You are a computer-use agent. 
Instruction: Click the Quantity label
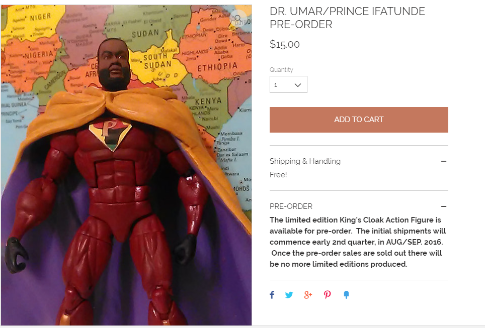pyautogui.click(x=281, y=70)
